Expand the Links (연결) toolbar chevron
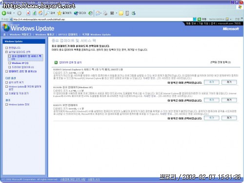 [x=242, y=18]
